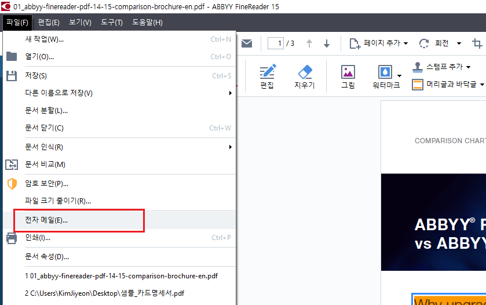Open the 도구(T) menu
The width and height of the screenshot is (486, 305).
(x=112, y=23)
